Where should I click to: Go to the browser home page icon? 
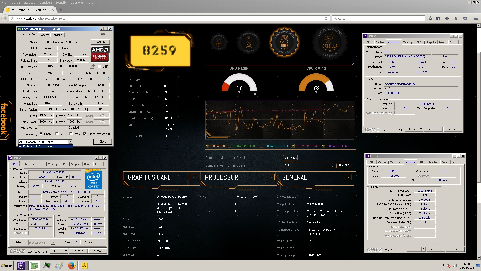pyautogui.click(x=456, y=18)
